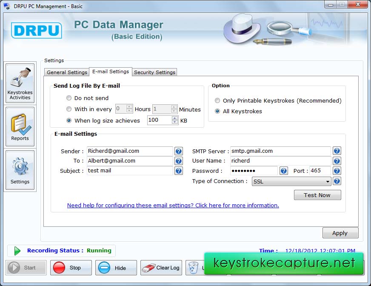Click help icon beside SMTP Server field

tap(337, 151)
